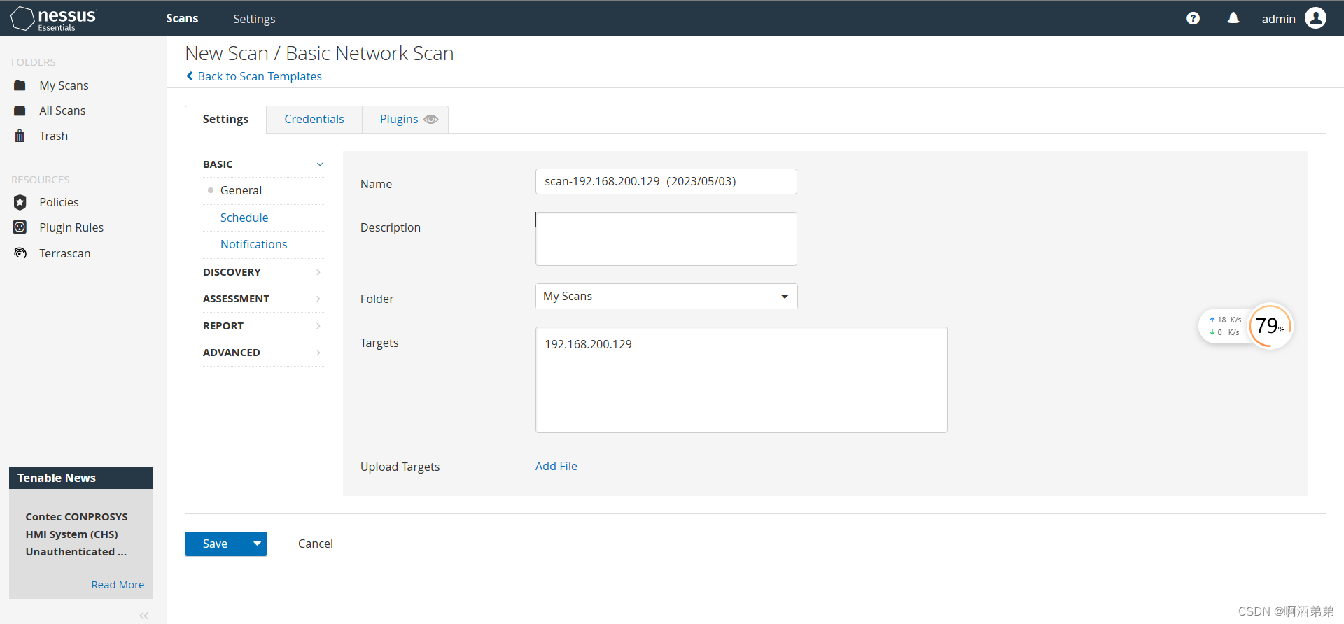Expand the REPORT section
The height and width of the screenshot is (624, 1344).
(264, 326)
